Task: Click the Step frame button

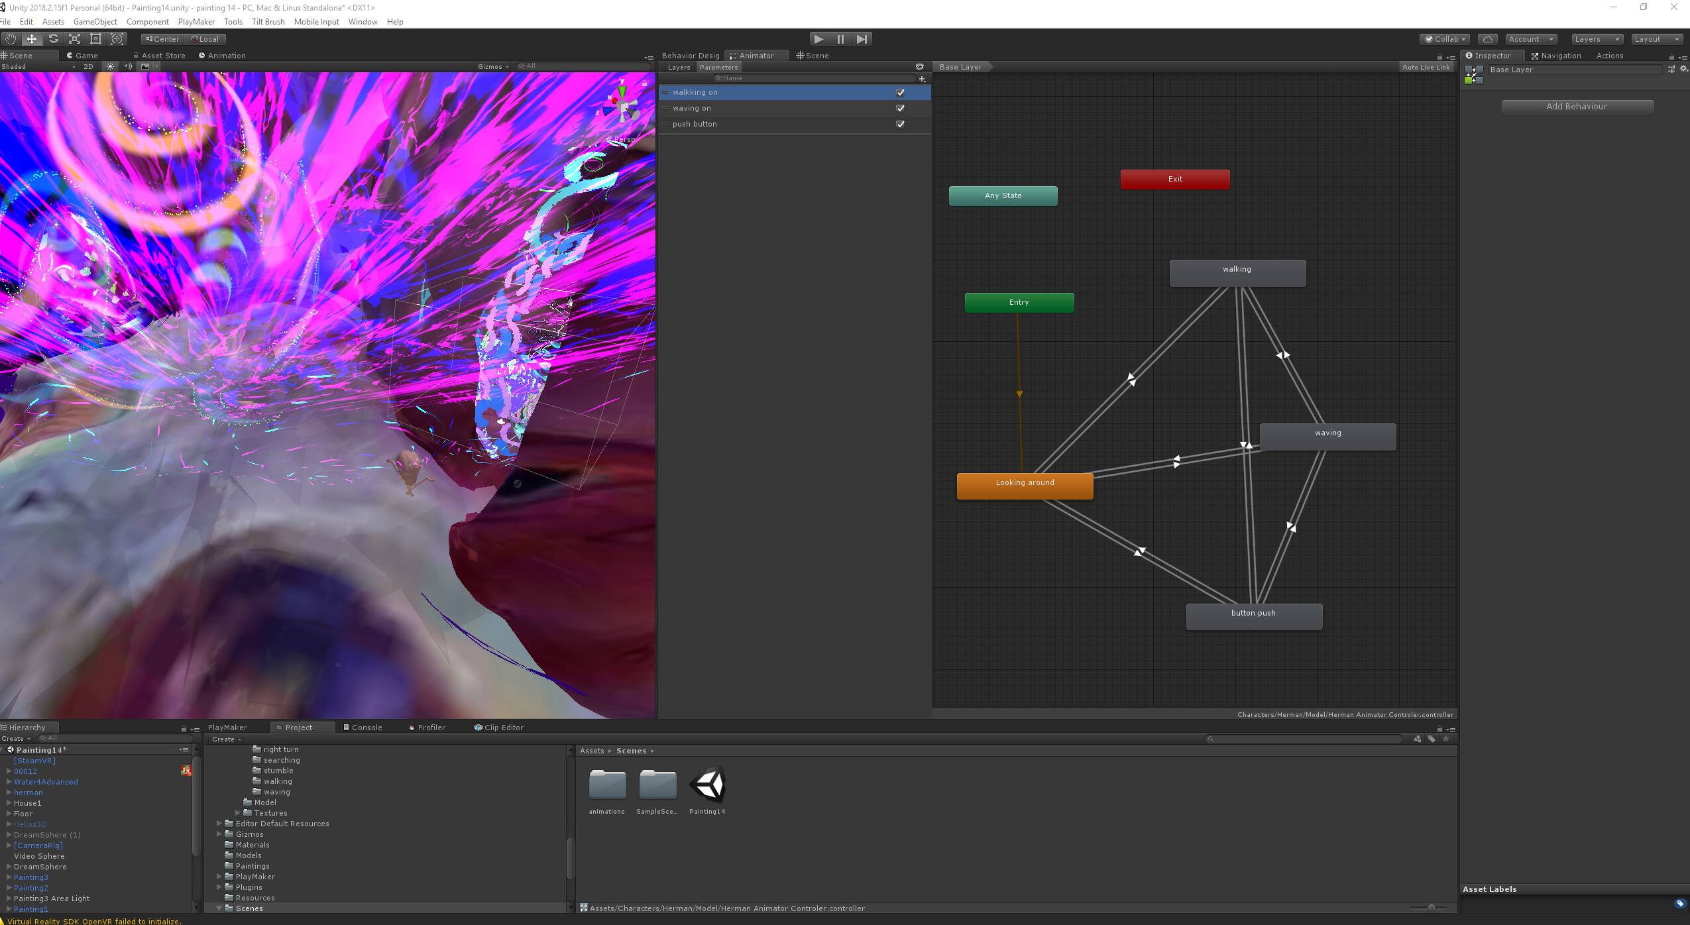Action: (862, 39)
